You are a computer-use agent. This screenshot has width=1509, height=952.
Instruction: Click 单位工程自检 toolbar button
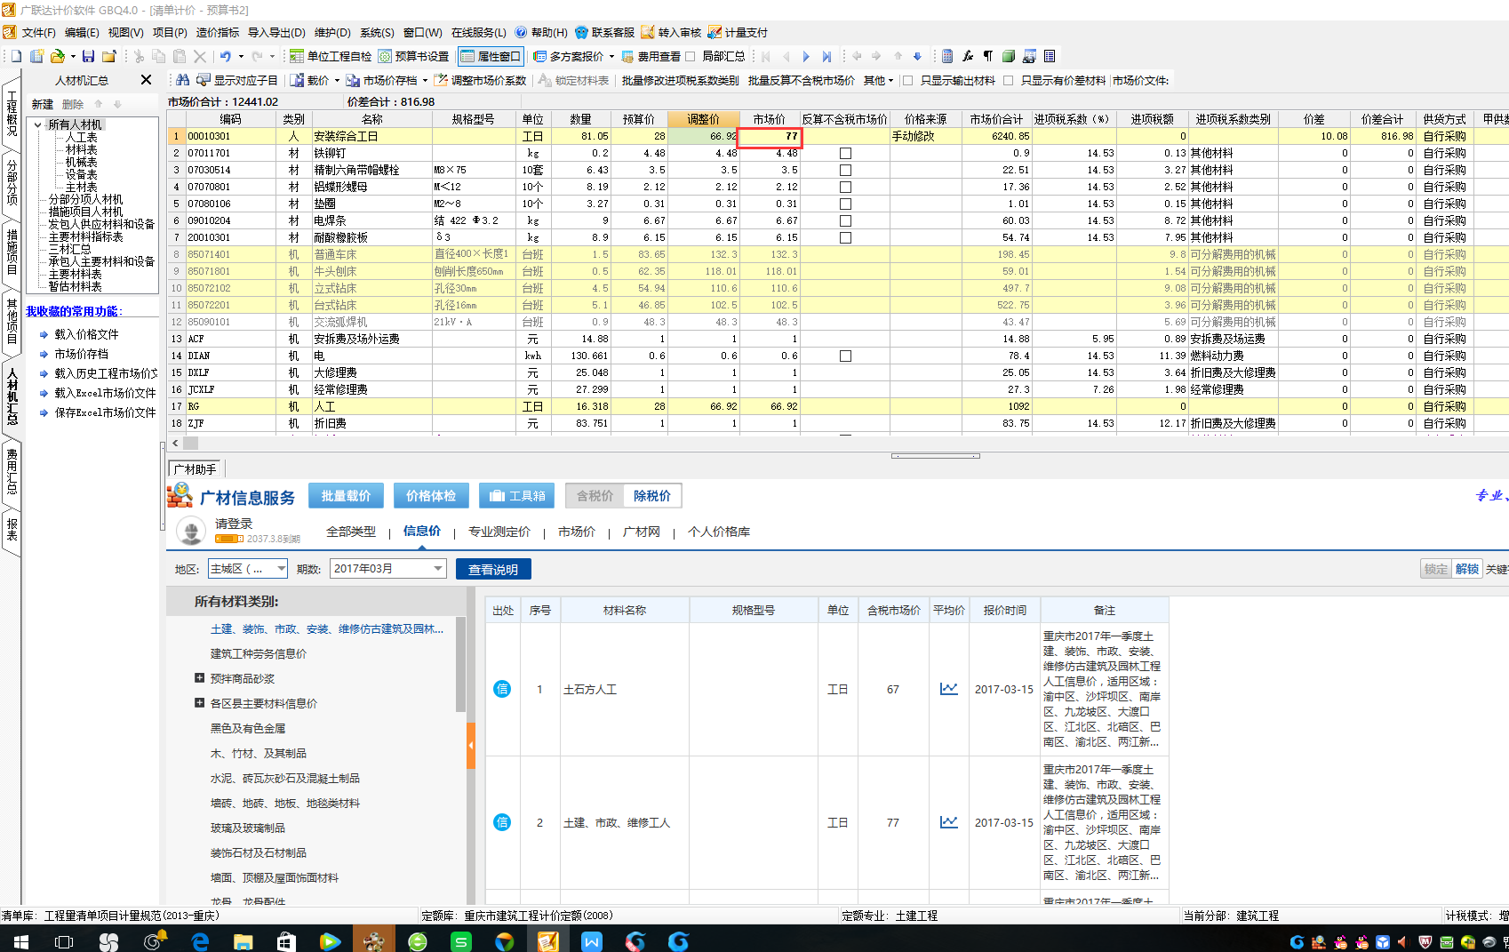pyautogui.click(x=331, y=56)
